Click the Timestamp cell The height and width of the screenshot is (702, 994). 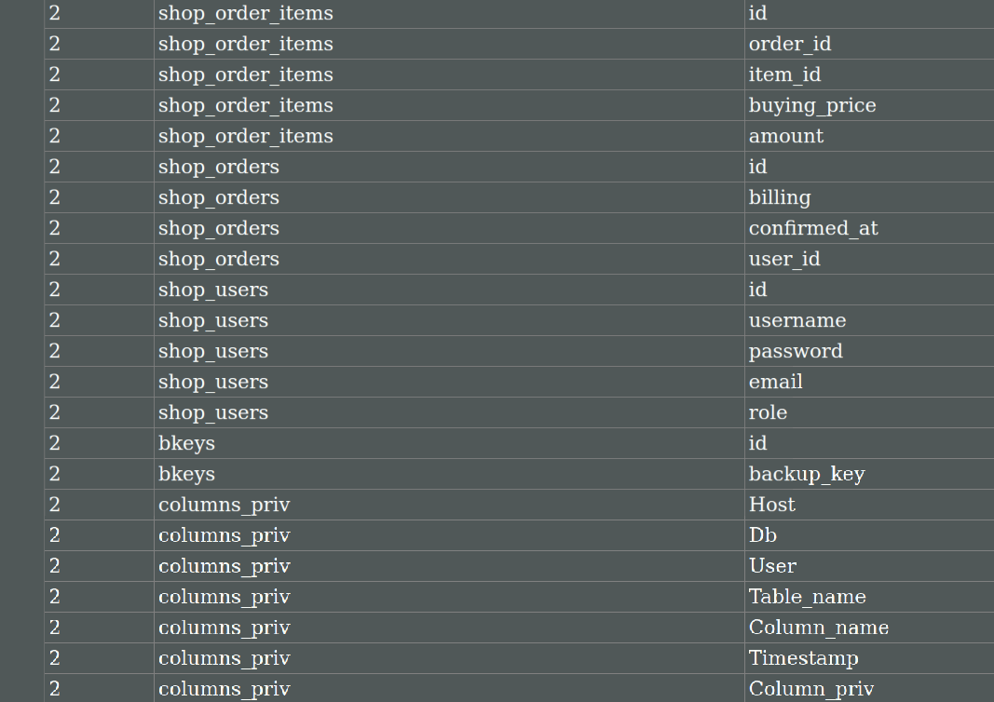click(x=804, y=658)
